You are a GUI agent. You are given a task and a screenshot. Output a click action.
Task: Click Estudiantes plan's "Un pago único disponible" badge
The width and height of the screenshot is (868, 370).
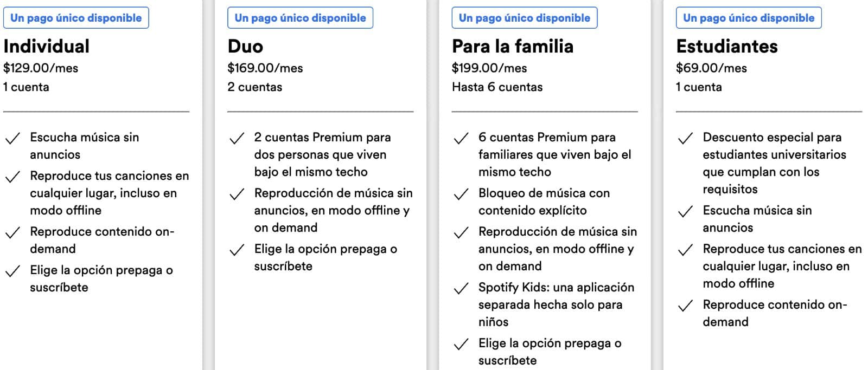[749, 18]
